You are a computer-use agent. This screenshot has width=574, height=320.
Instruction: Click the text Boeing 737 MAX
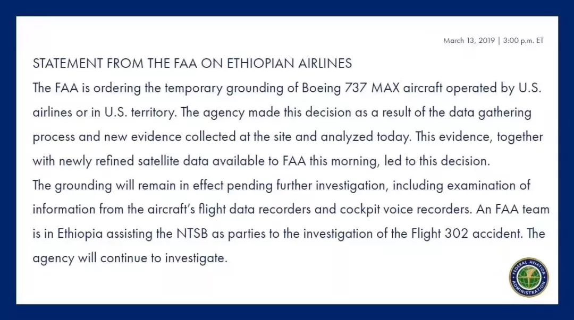pos(351,88)
